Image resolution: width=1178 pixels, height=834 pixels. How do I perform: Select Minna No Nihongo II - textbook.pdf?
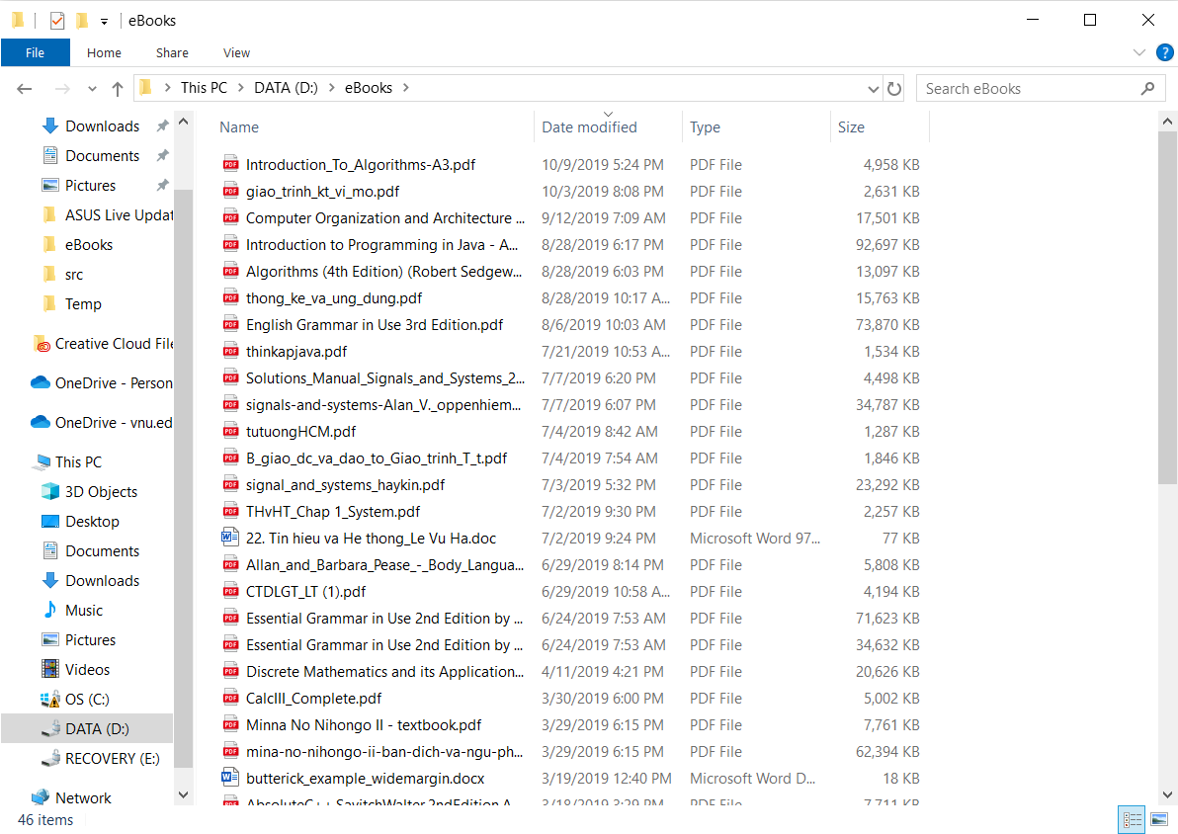364,725
